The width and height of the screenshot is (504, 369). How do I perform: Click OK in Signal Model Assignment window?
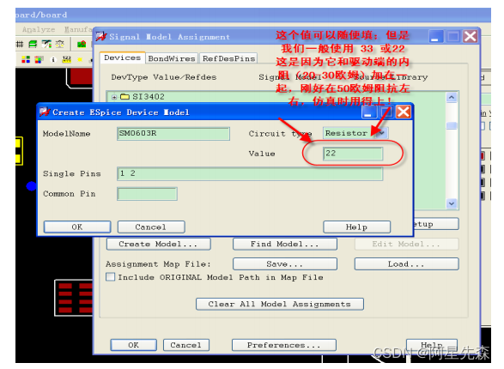(x=133, y=345)
